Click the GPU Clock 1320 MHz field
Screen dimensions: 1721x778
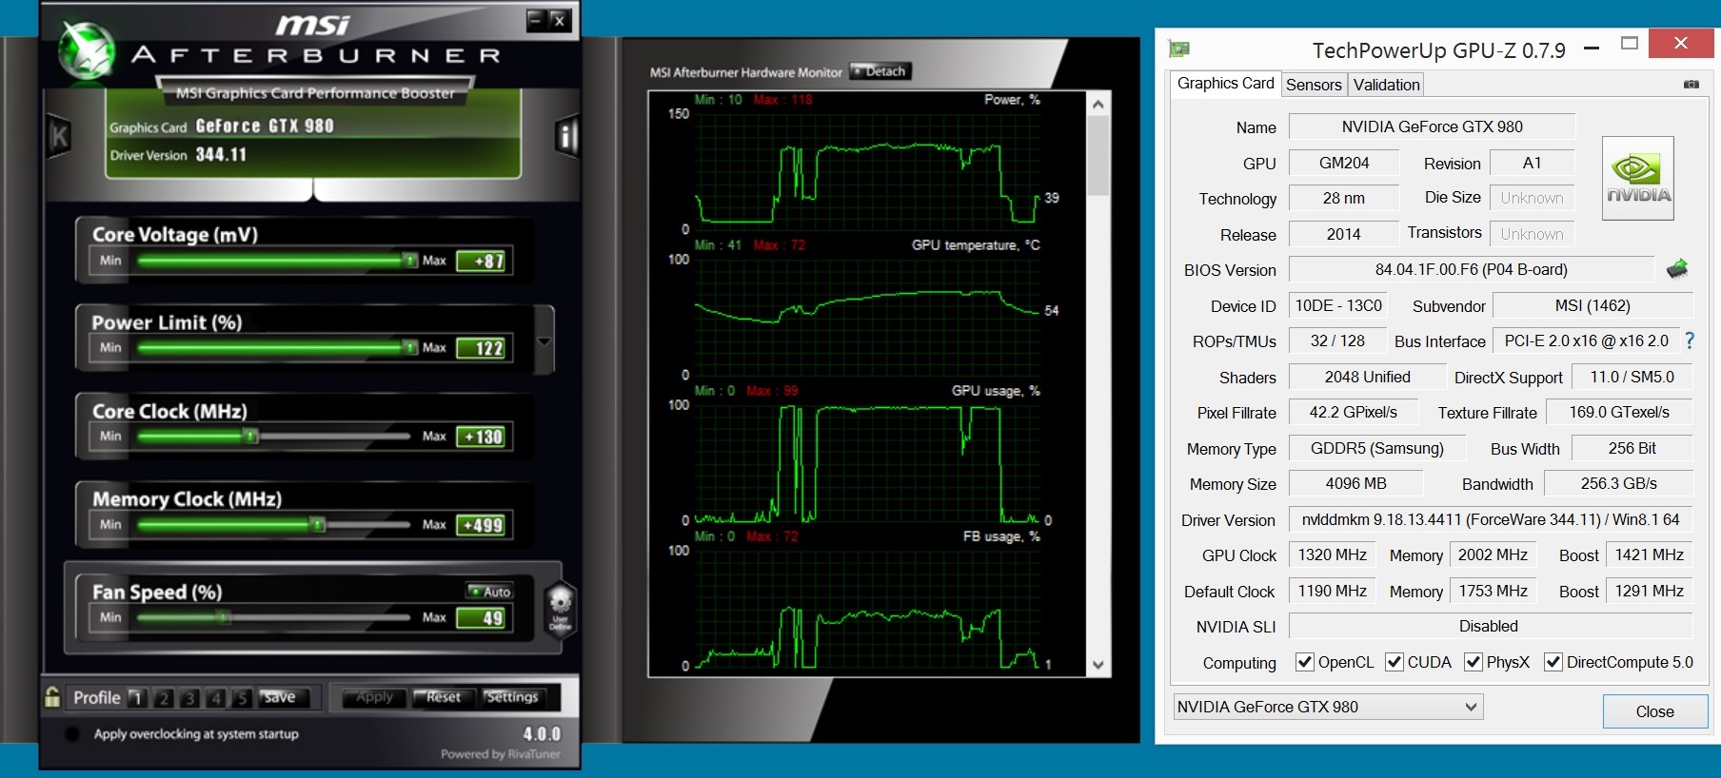(x=1332, y=554)
